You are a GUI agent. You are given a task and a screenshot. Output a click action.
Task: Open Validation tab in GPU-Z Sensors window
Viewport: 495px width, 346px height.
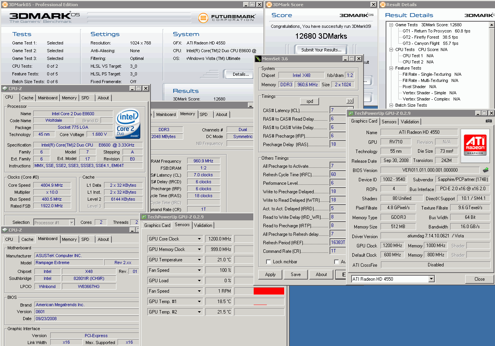coord(203,225)
